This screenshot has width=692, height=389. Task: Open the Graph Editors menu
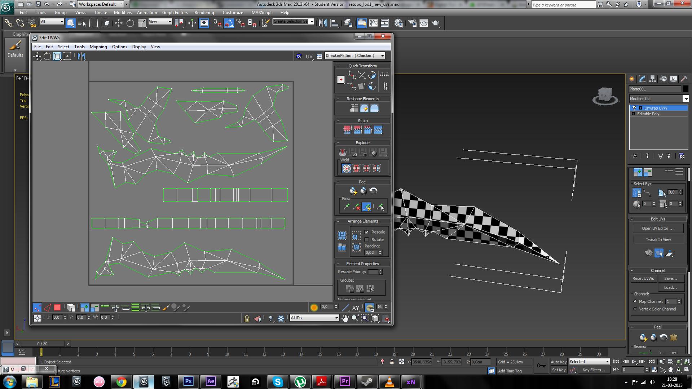[175, 12]
